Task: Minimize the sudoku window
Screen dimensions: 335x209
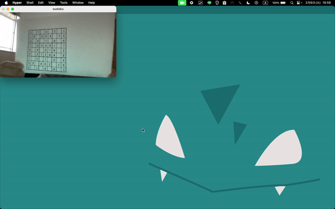Action: pos(8,9)
